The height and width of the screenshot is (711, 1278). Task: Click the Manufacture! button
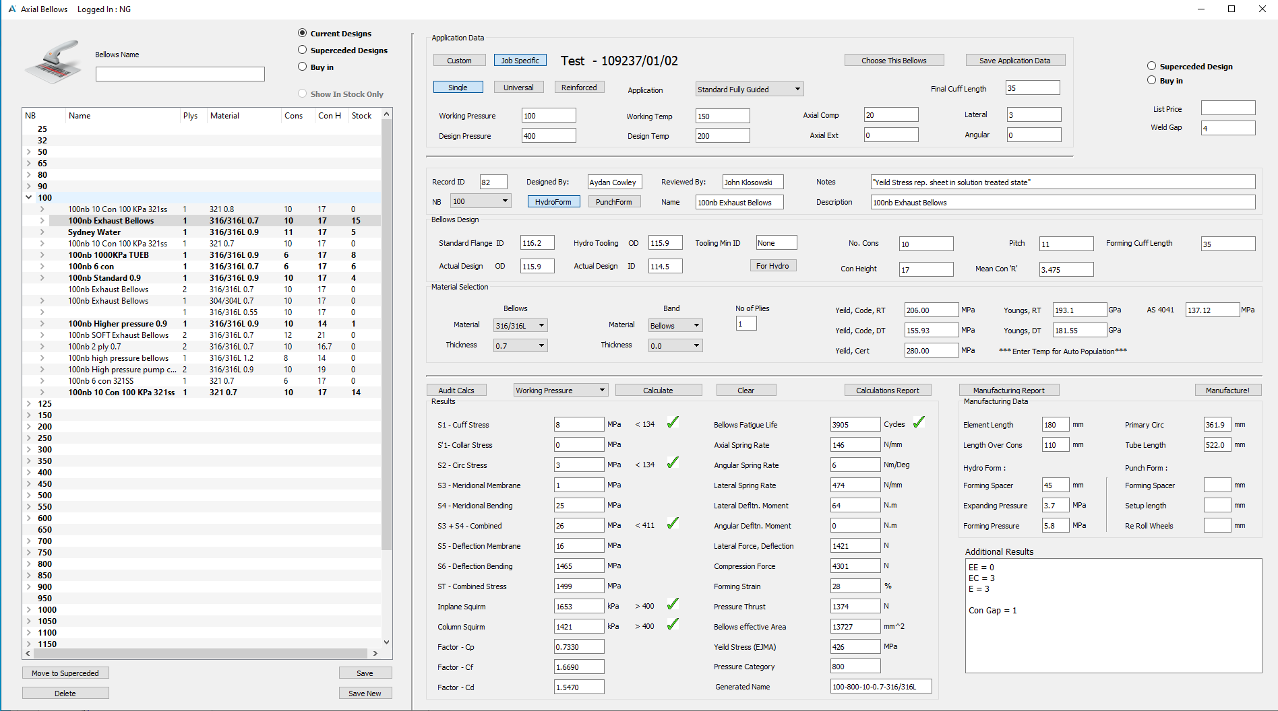pos(1227,390)
